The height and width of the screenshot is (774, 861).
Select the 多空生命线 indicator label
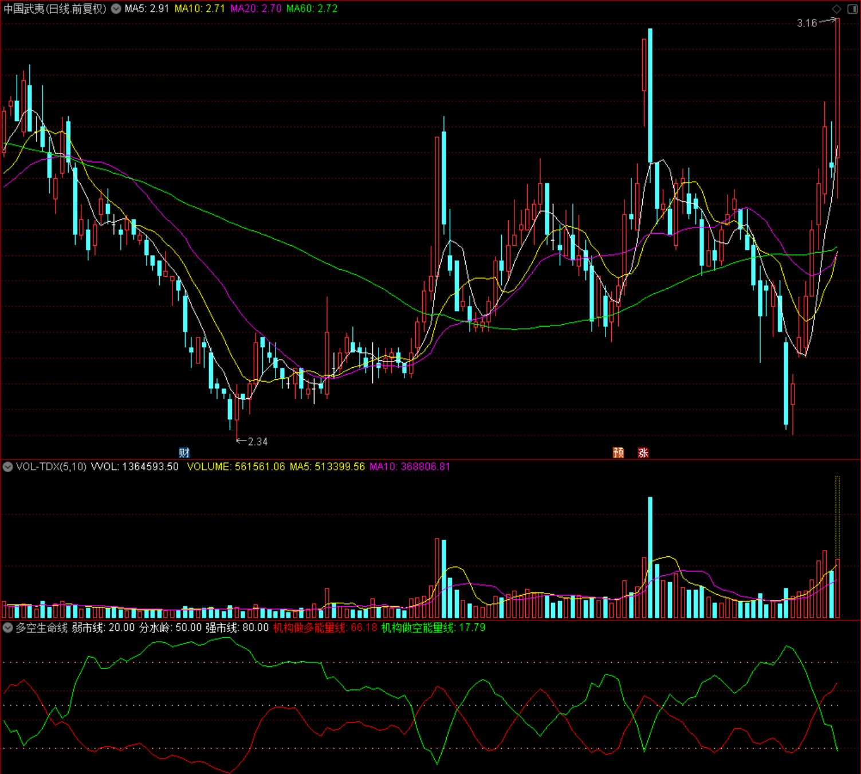pyautogui.click(x=41, y=628)
